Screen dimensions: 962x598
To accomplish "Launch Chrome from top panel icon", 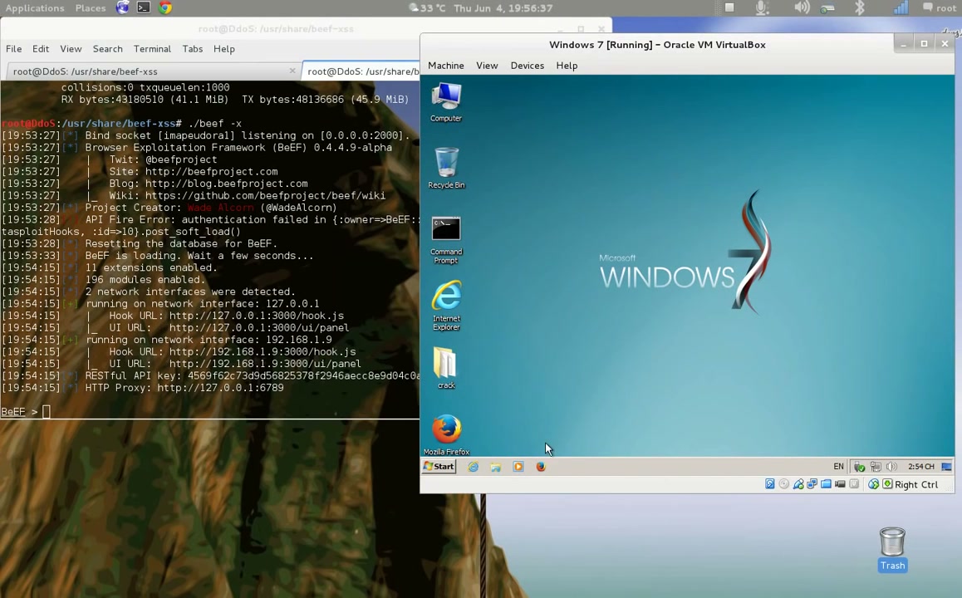I will 165,8.
